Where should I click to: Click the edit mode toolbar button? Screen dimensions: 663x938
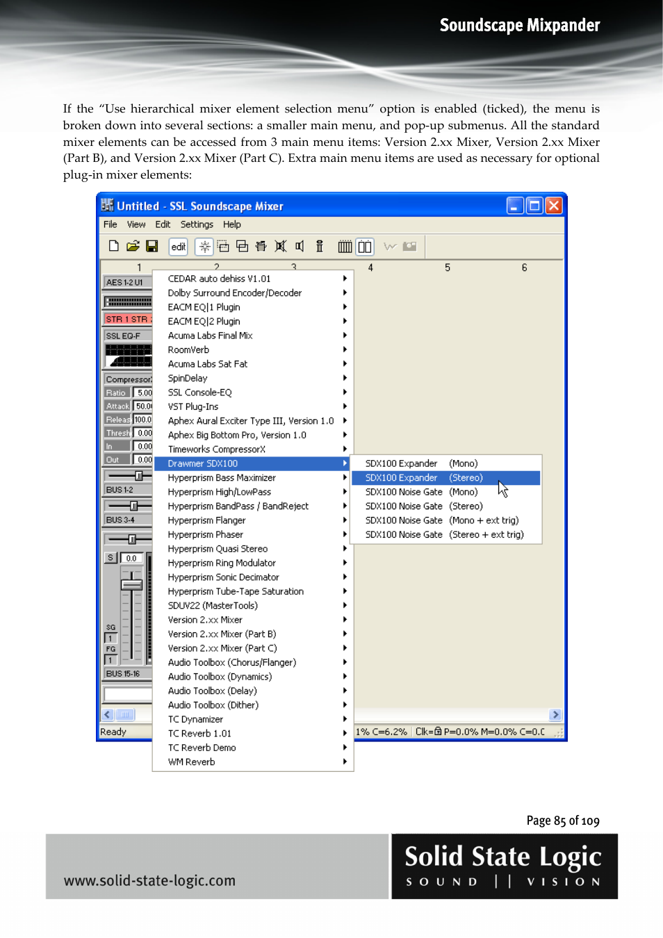coord(178,247)
